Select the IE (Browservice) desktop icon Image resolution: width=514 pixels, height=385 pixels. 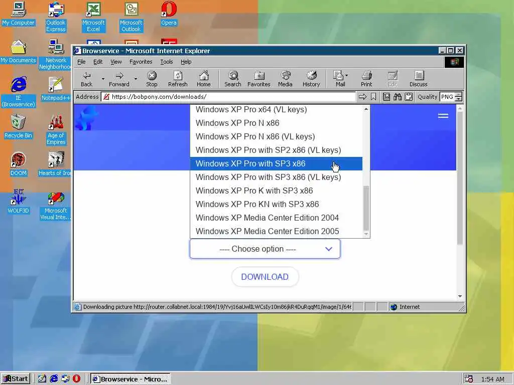19,92
